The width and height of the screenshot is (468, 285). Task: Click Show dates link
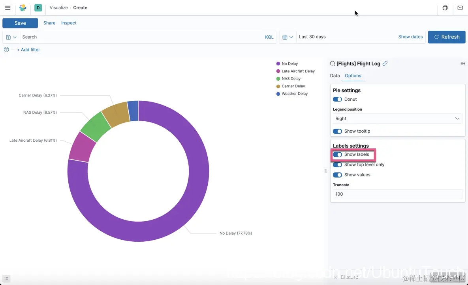410,37
